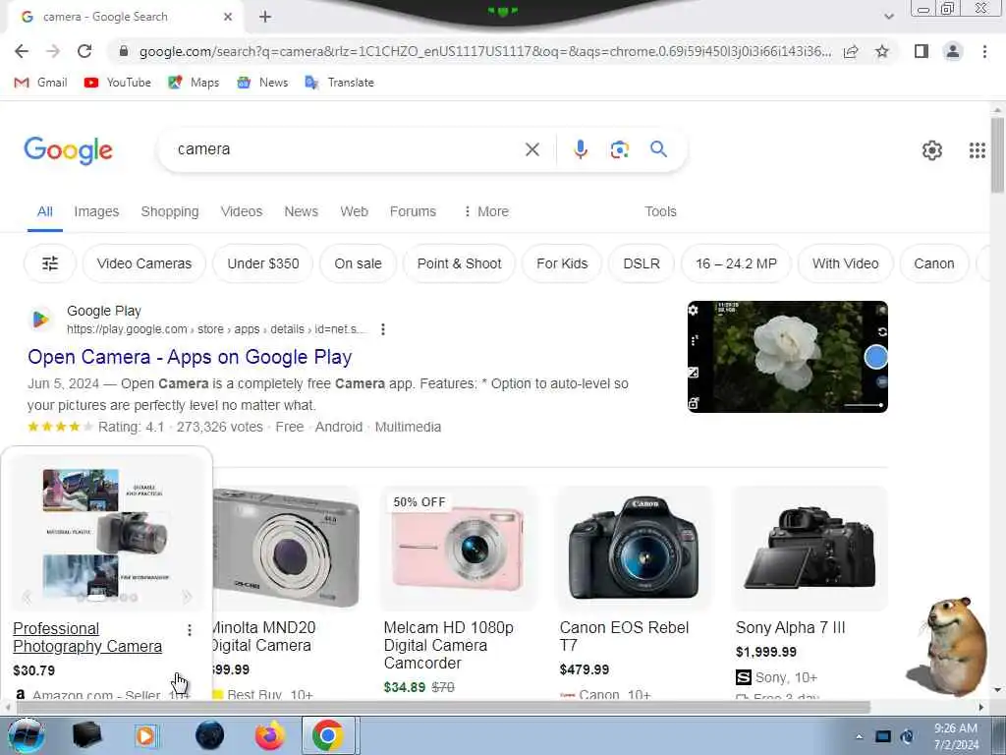Open the Chrome side panel
Image resolution: width=1006 pixels, height=755 pixels.
click(x=922, y=51)
